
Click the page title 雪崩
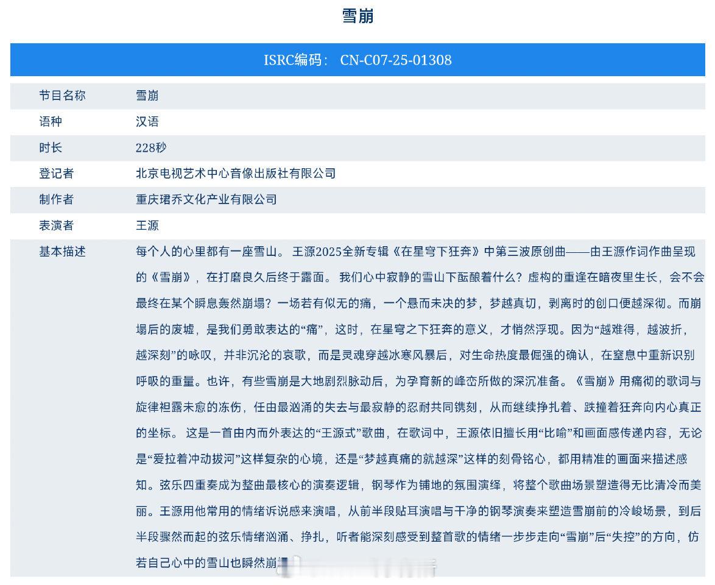(357, 16)
